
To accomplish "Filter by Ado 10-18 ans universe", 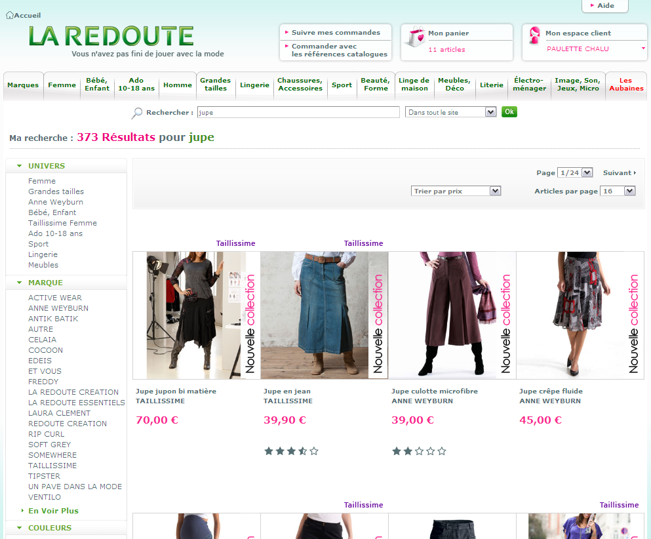I will [x=55, y=233].
